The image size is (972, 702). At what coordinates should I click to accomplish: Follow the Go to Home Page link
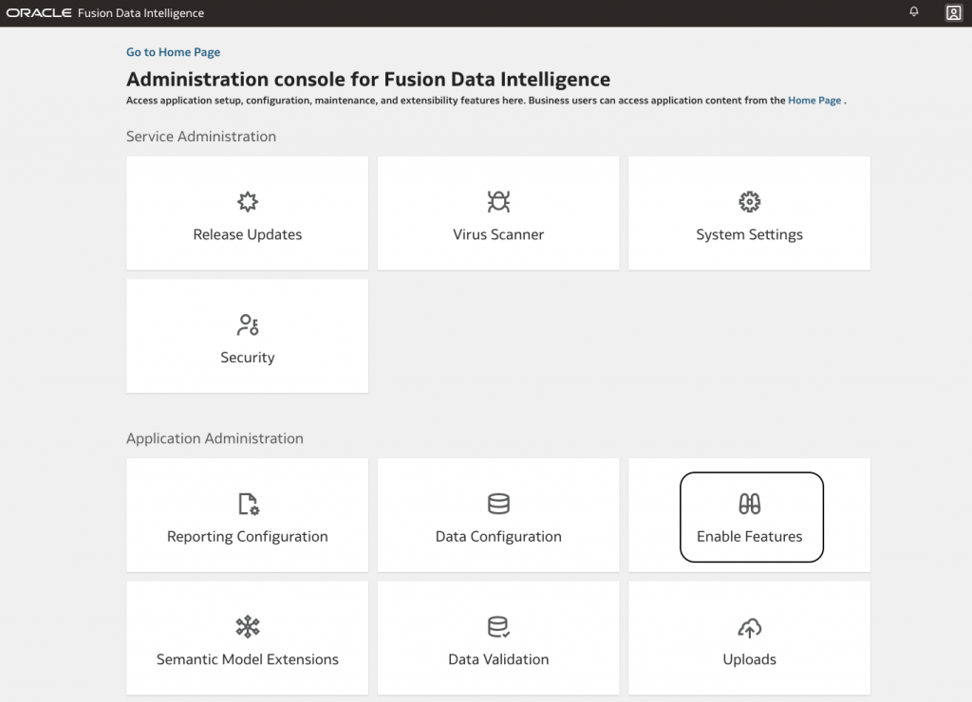point(173,52)
